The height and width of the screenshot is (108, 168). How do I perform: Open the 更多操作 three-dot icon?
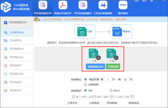tap(123, 5)
